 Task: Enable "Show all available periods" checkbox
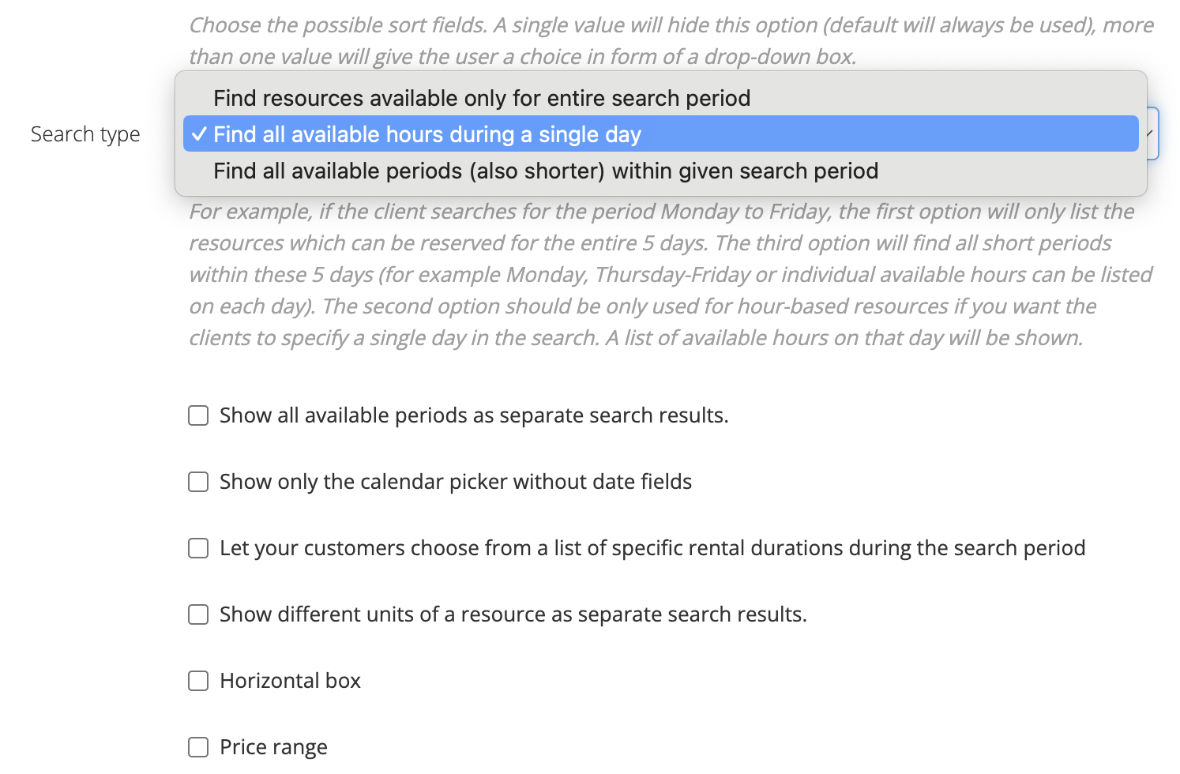click(198, 415)
